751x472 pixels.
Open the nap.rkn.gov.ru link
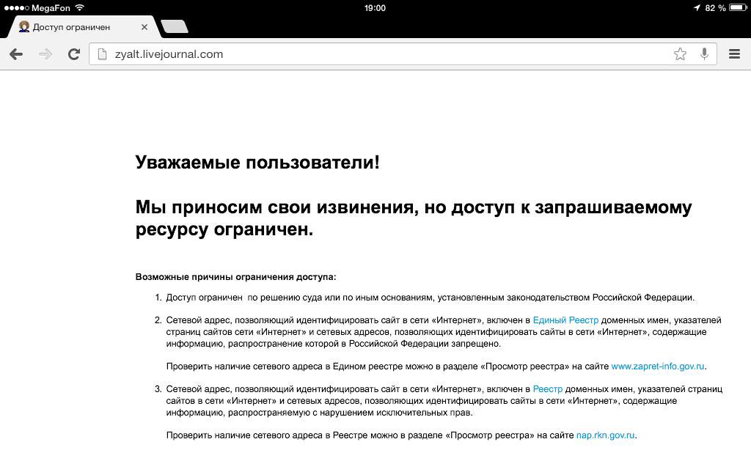605,435
